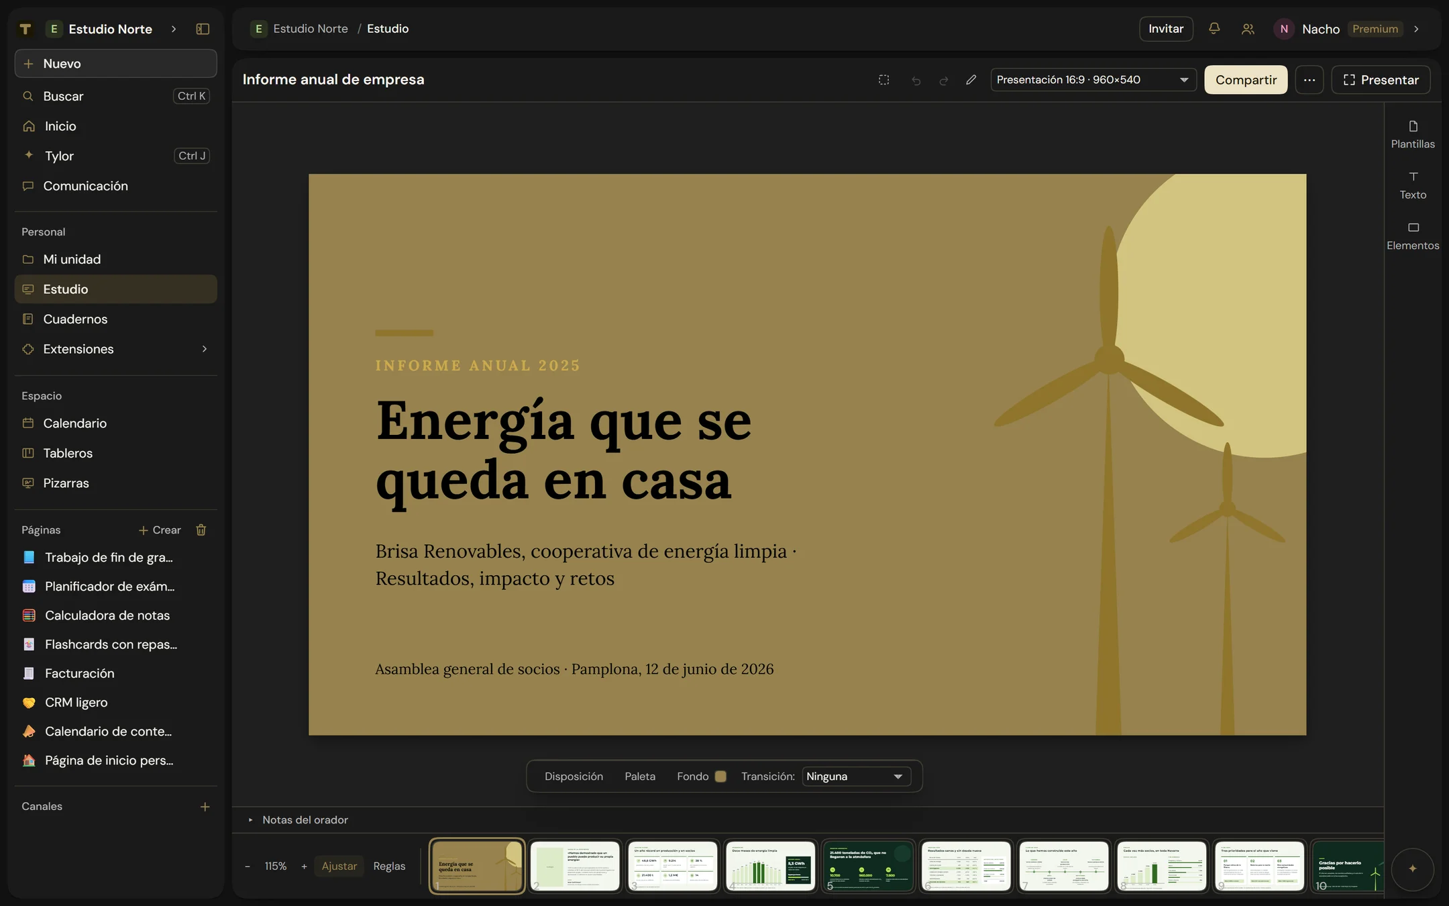Open Tylor assistant
The image size is (1449, 906).
115,156
